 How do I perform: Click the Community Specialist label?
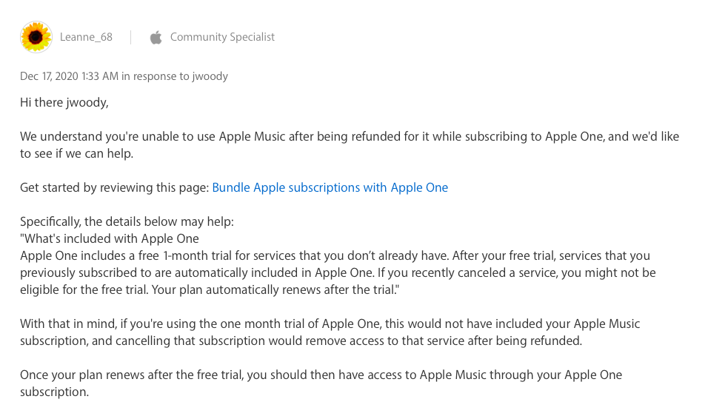click(222, 37)
